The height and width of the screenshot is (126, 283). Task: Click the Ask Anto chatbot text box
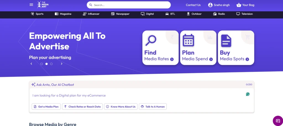[x=142, y=95]
